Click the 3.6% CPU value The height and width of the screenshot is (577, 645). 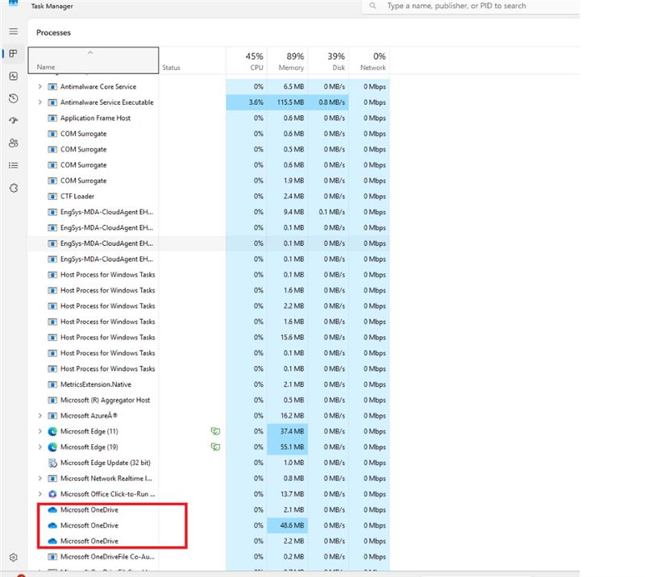256,102
